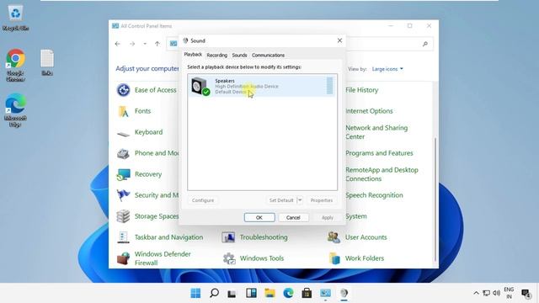This screenshot has height=303, width=539.
Task: Open the User Accounts icon
Action: click(334, 237)
